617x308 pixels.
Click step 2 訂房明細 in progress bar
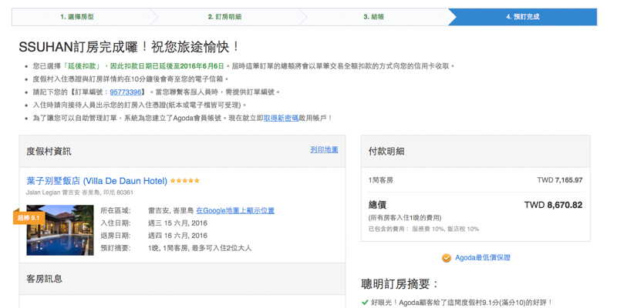[224, 17]
